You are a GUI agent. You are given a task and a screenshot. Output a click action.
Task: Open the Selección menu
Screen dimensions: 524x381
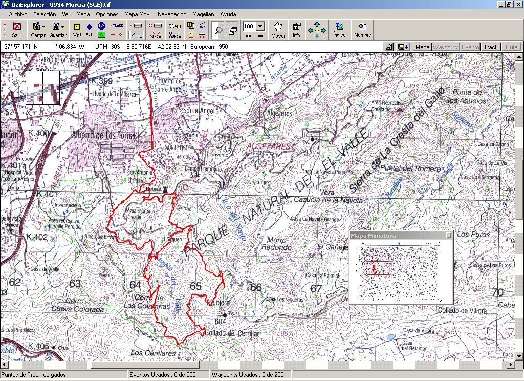pyautogui.click(x=45, y=14)
